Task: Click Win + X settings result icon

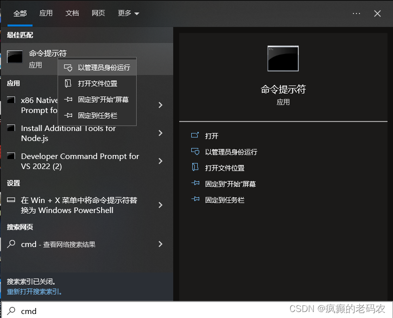Action: (x=11, y=200)
